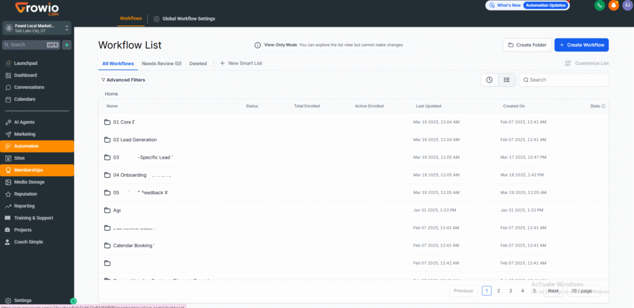Open the 10 / page dropdown

click(584, 291)
